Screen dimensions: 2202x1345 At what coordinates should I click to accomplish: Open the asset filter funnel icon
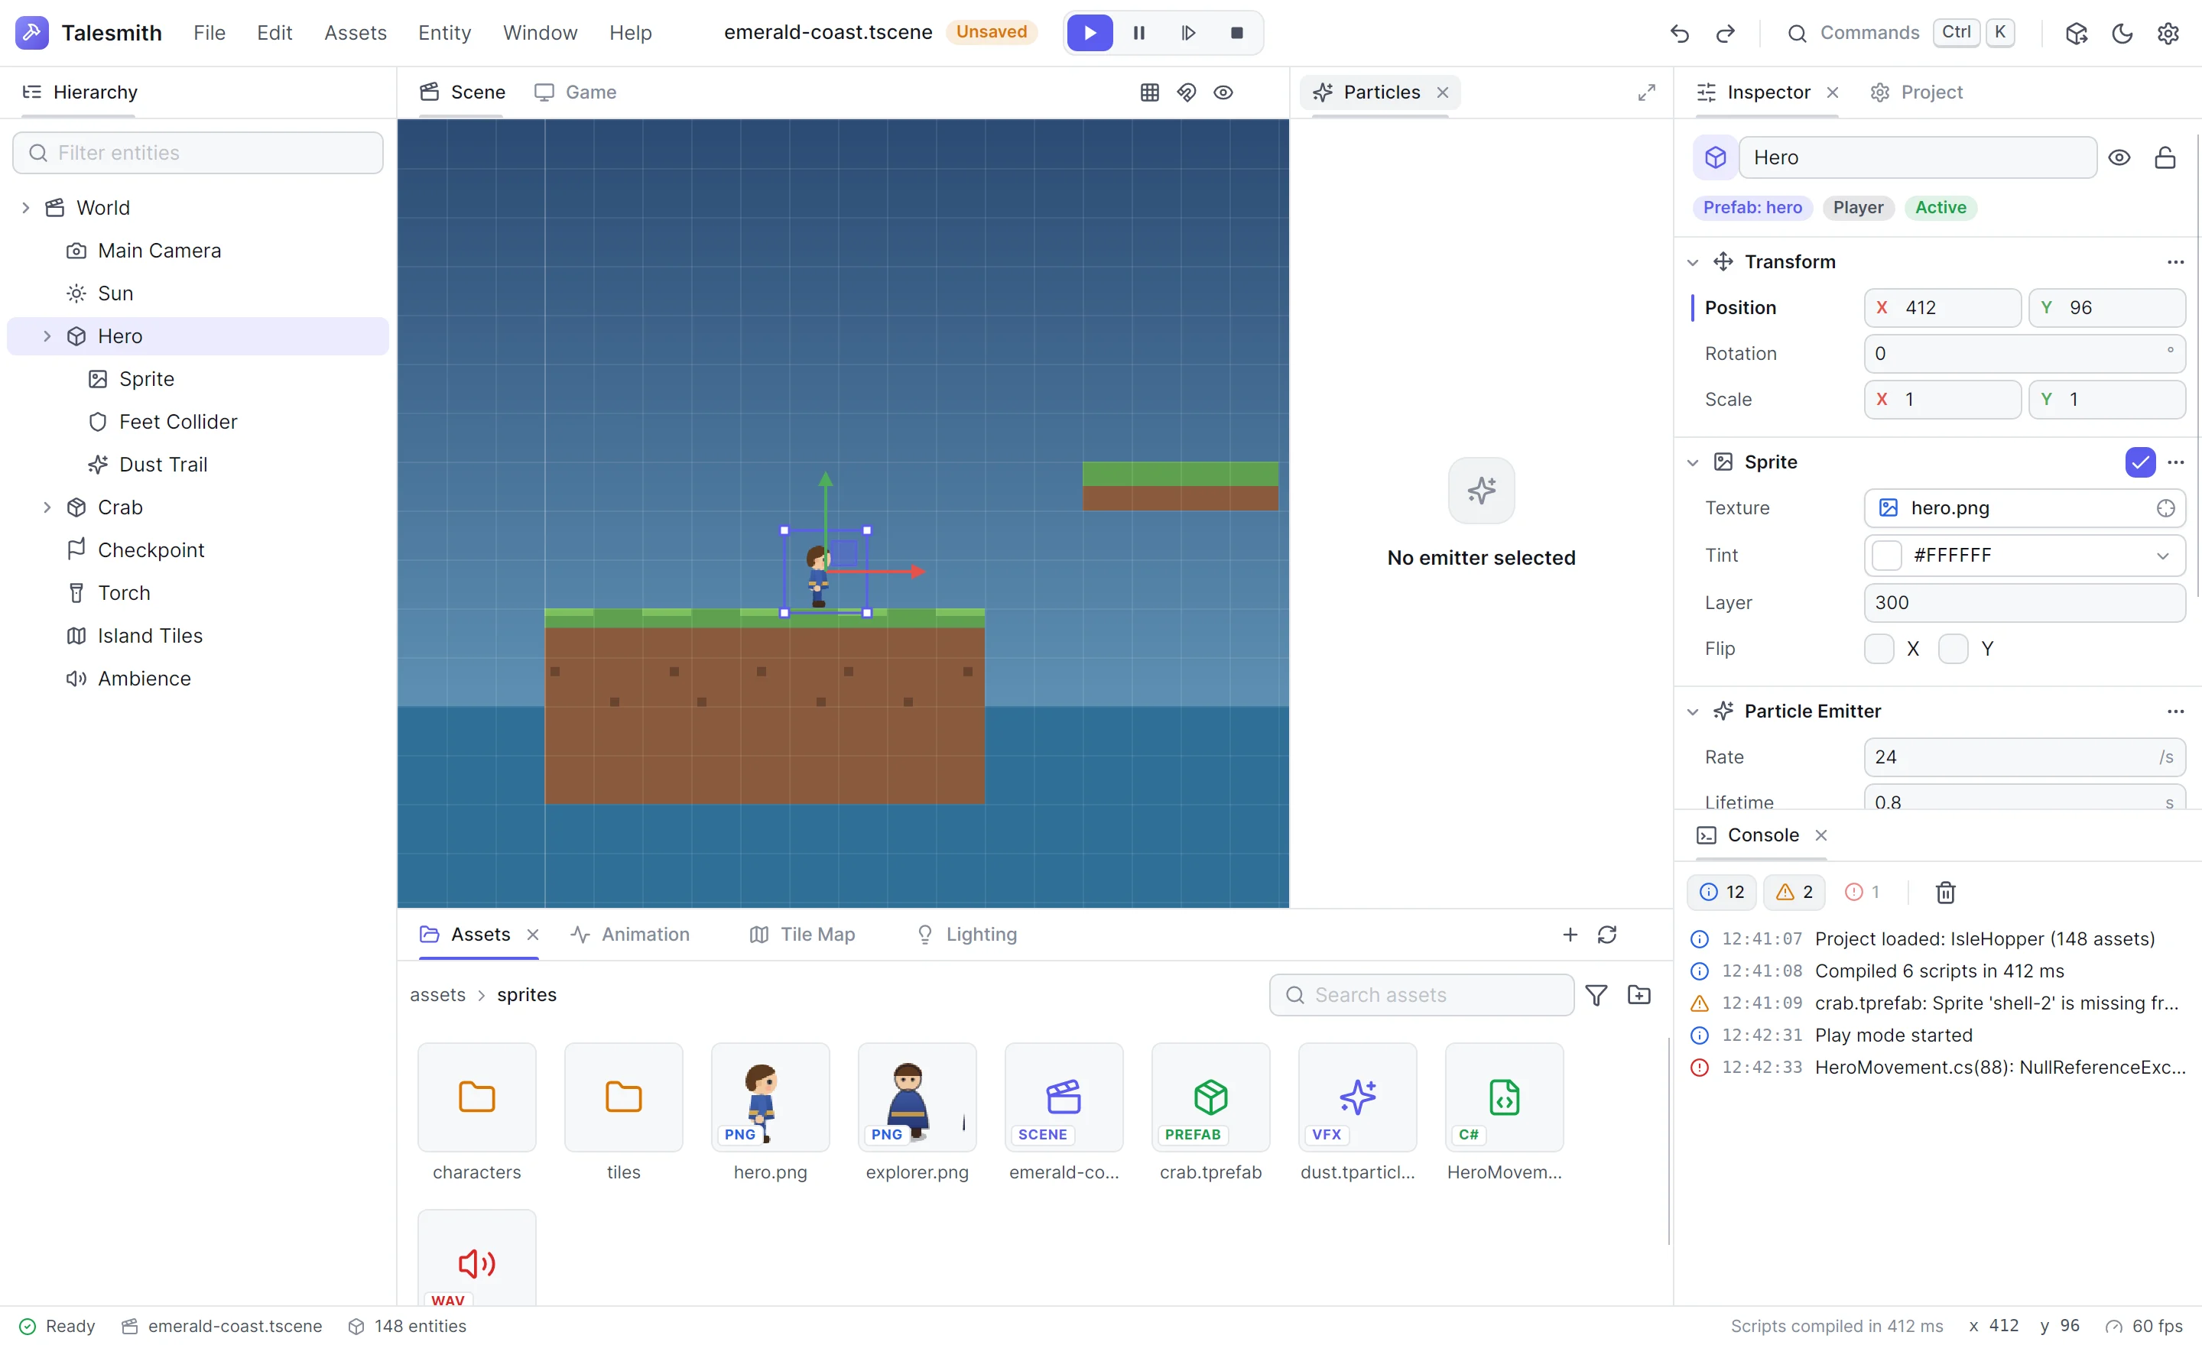(x=1596, y=995)
